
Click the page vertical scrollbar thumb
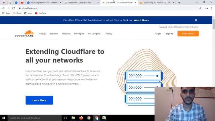(x=214, y=24)
